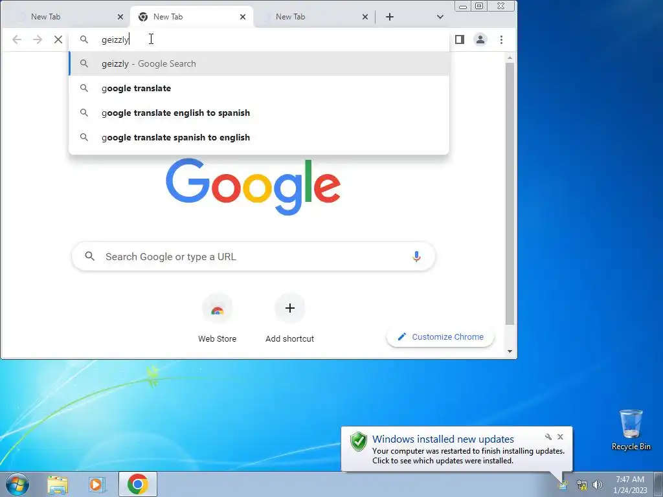Click the address bar text geizzly
Image resolution: width=663 pixels, height=497 pixels.
pyautogui.click(x=115, y=39)
